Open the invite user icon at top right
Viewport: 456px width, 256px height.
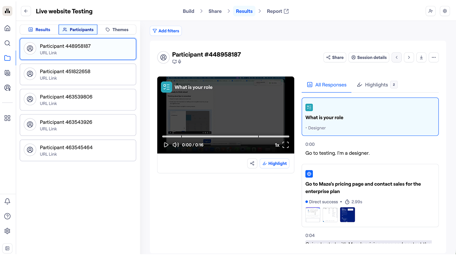tap(430, 11)
